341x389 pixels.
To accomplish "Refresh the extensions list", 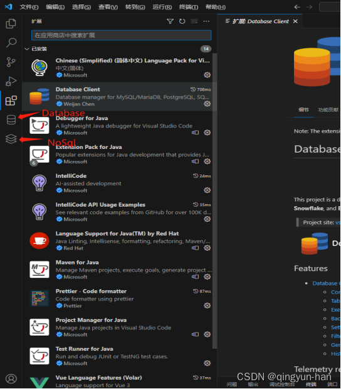I will point(182,21).
